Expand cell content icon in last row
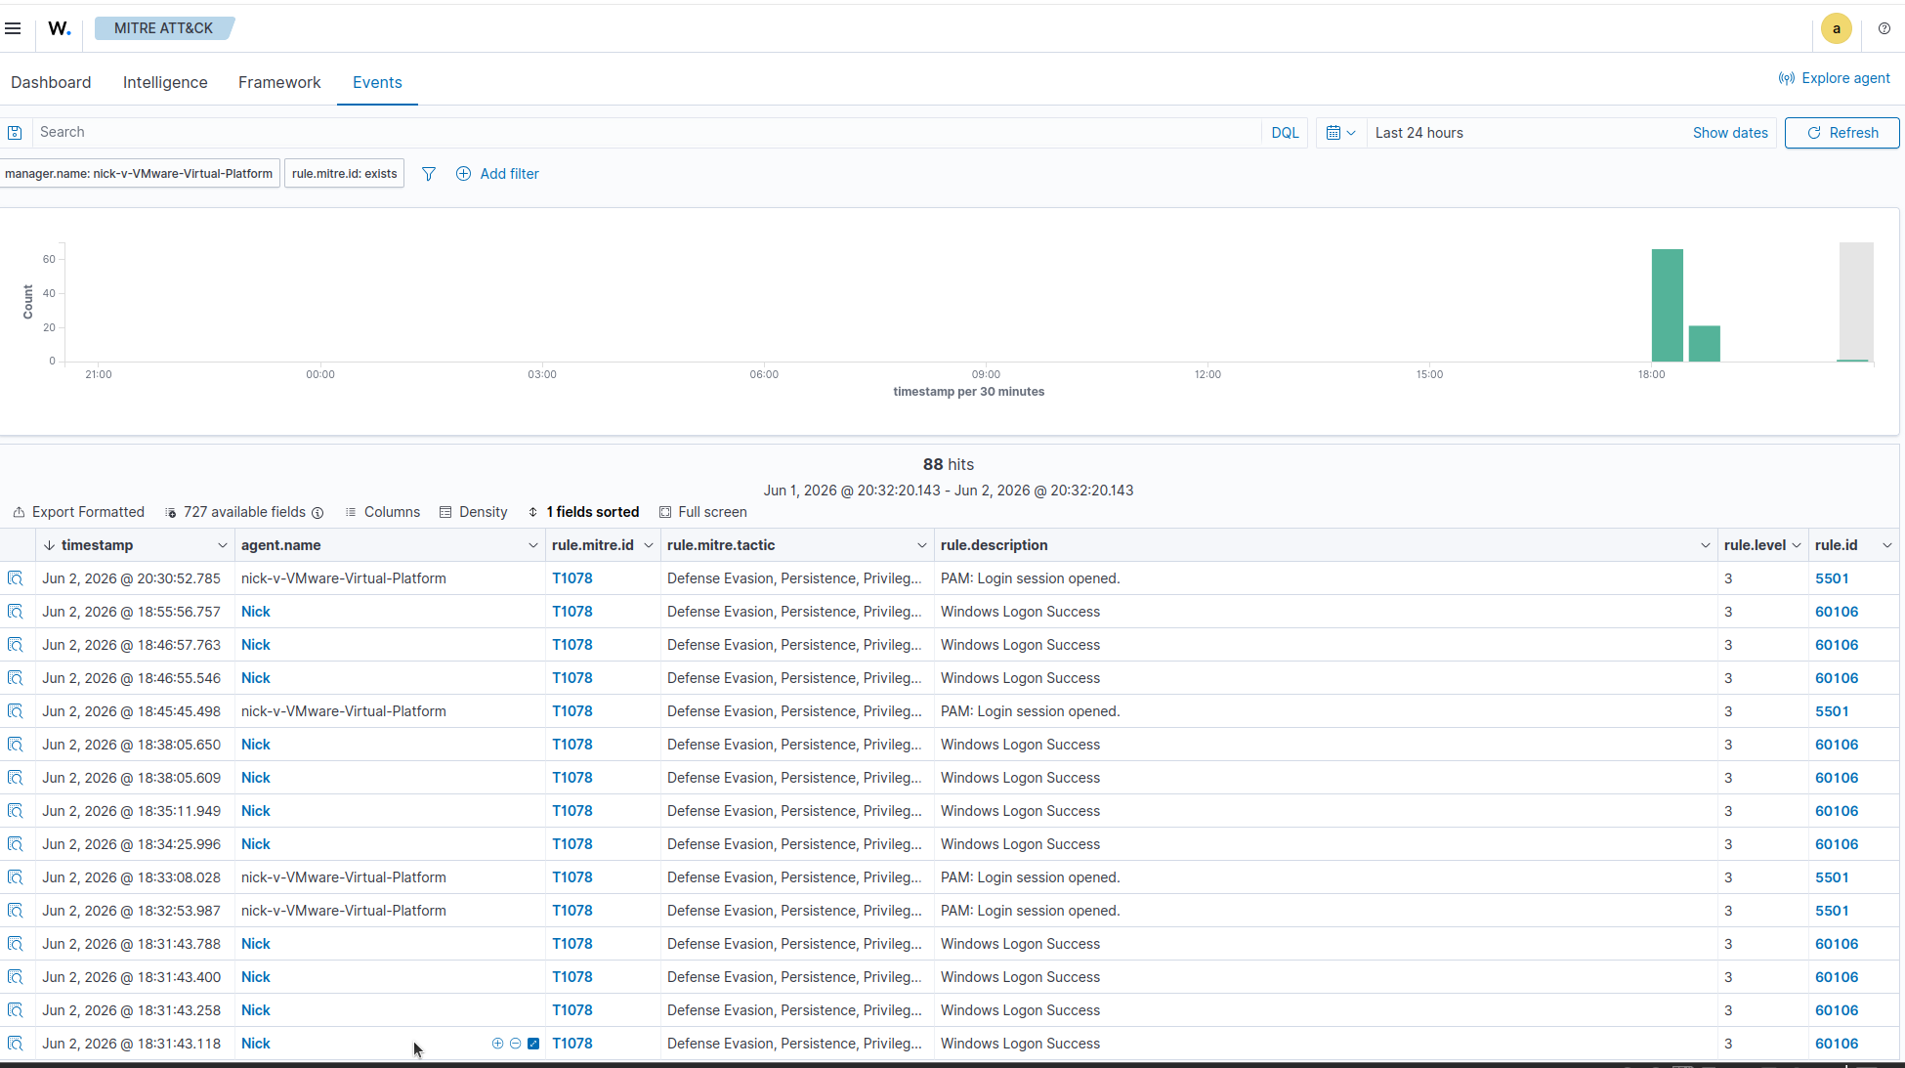 click(x=533, y=1044)
